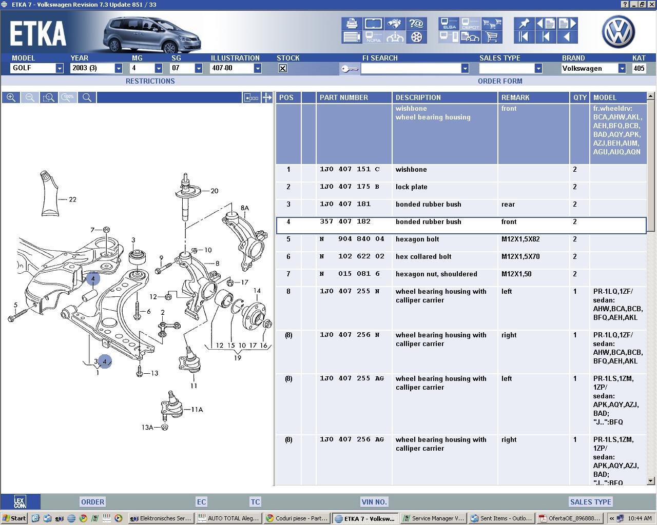Open the ELSA module icon
This screenshot has height=525, width=657.
pyautogui.click(x=449, y=24)
